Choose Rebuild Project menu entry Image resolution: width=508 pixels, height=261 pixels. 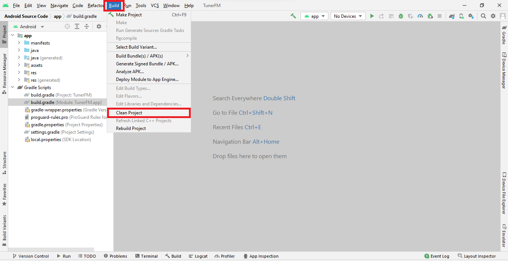(x=131, y=128)
